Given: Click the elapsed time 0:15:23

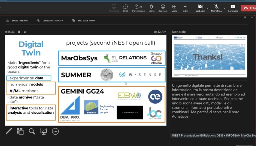Looking at the screenshot, I should tap(10, 32).
